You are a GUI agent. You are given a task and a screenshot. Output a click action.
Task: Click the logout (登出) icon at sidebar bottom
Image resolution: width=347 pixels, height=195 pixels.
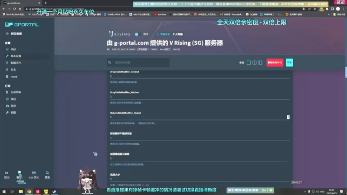[7, 173]
